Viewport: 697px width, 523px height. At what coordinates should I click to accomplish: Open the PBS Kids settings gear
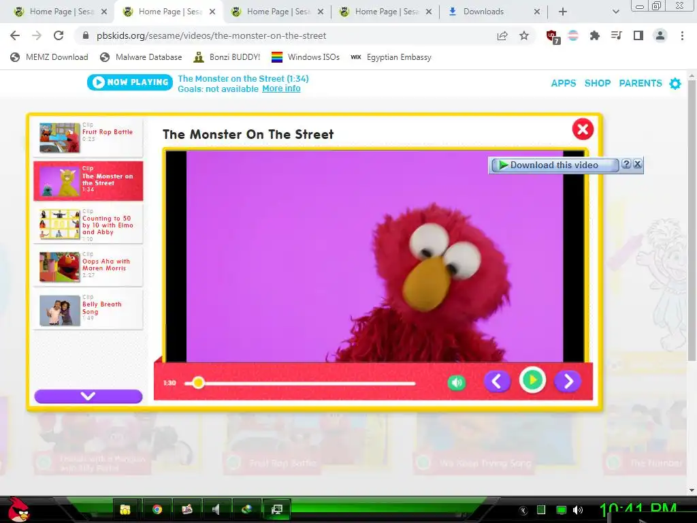pos(675,83)
